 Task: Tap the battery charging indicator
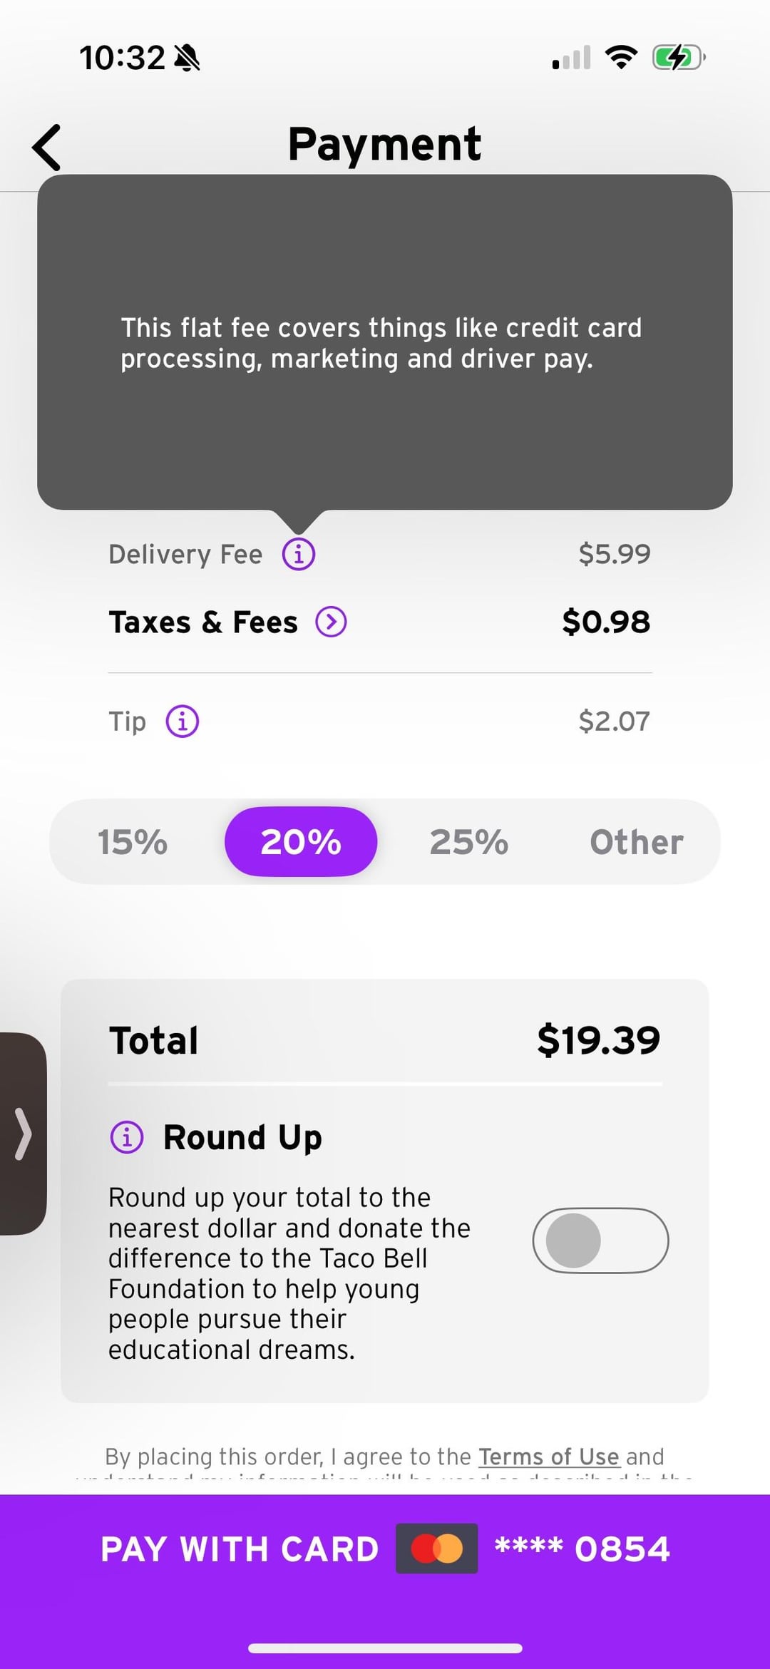coord(678,57)
